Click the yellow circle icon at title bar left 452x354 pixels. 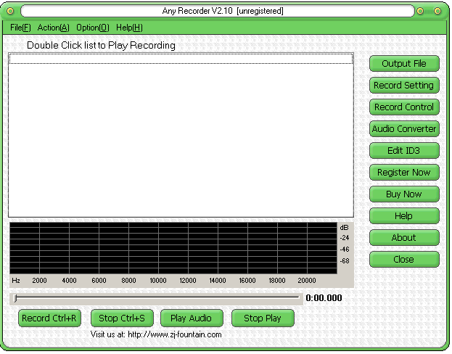[10, 11]
